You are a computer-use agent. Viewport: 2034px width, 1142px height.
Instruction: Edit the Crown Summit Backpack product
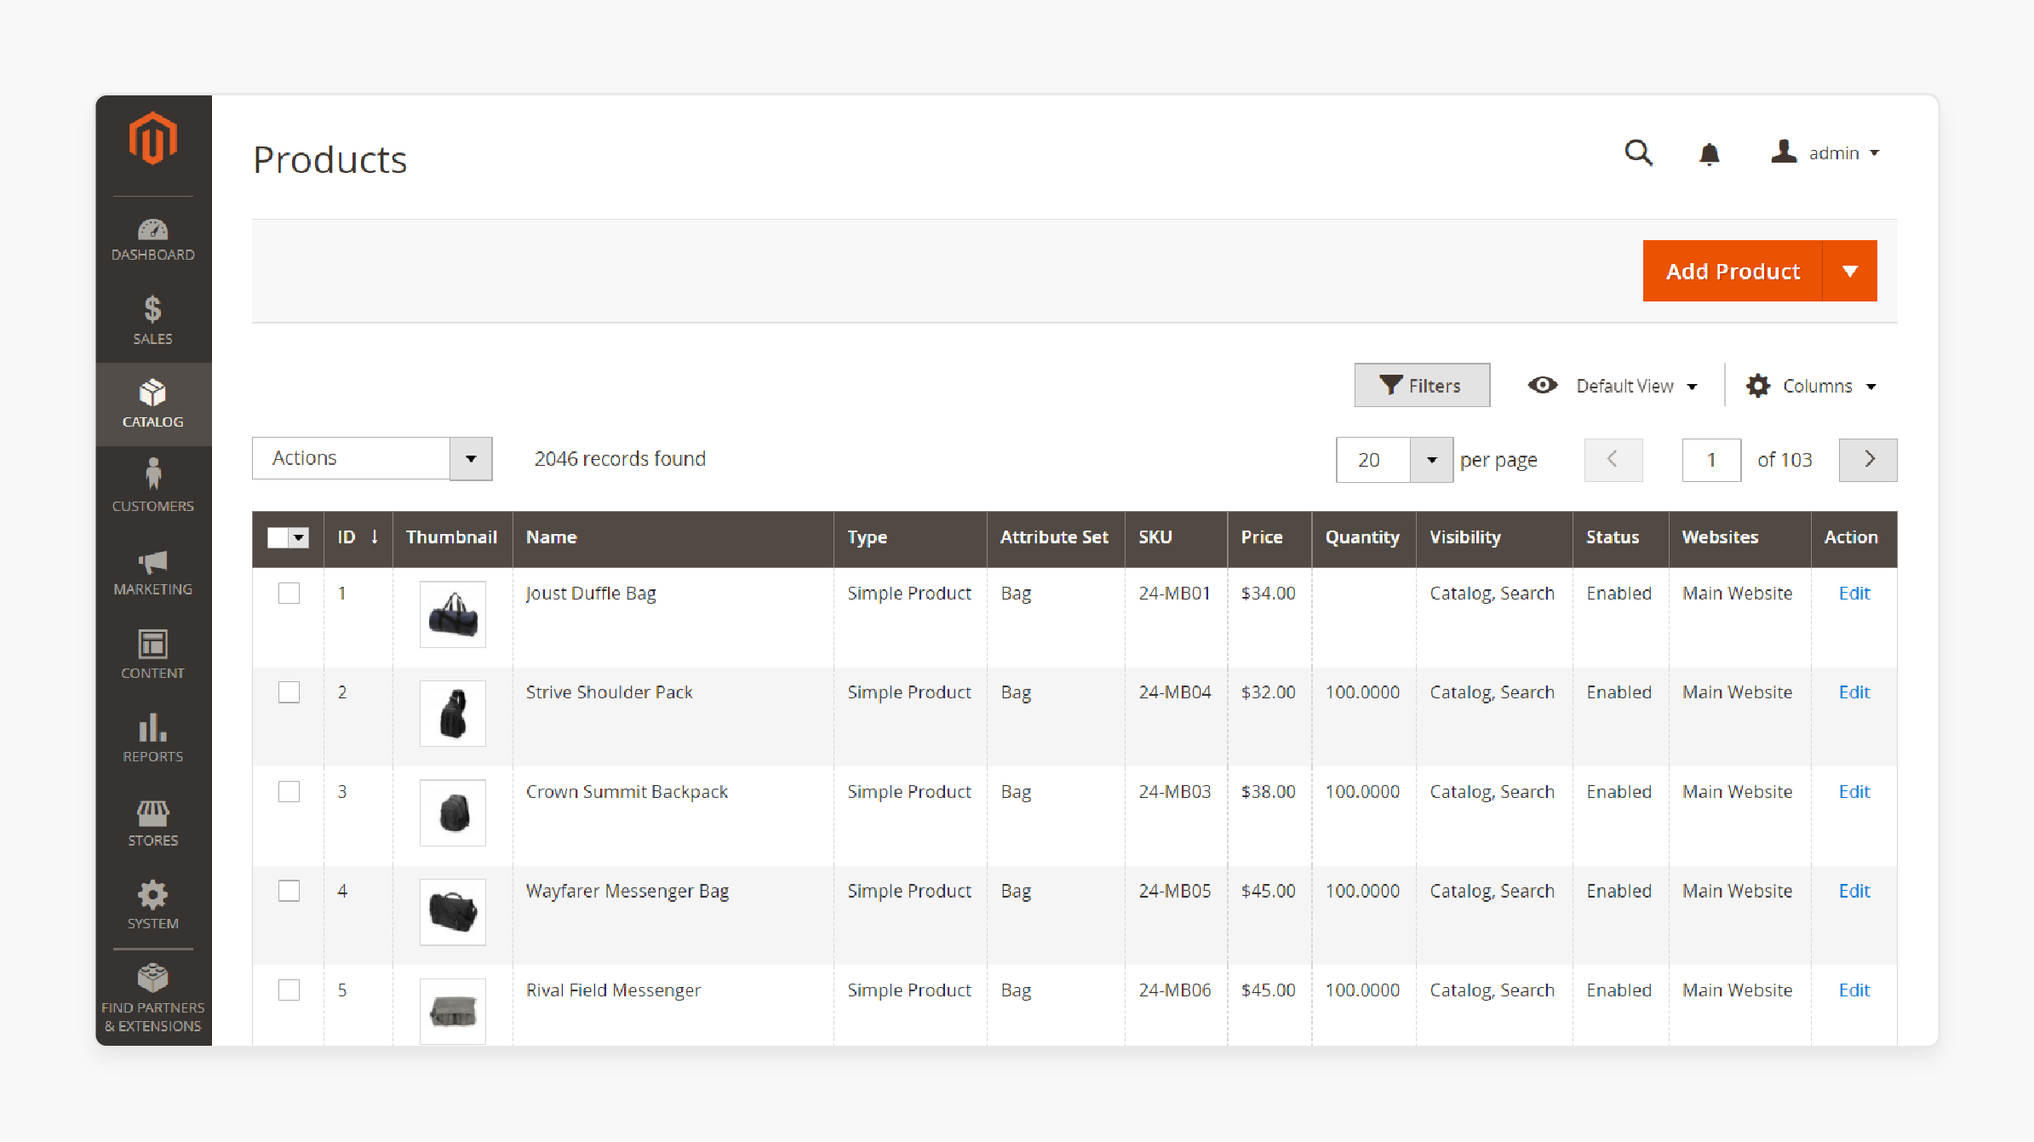(x=1854, y=791)
